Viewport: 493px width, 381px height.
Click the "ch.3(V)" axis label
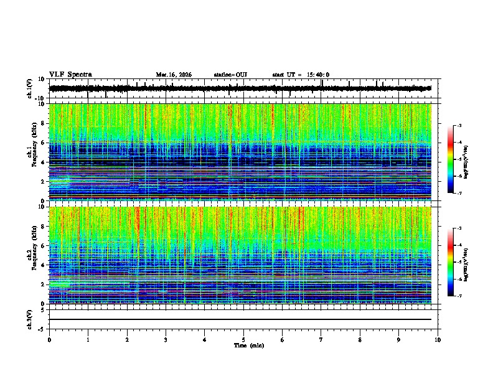30,319
